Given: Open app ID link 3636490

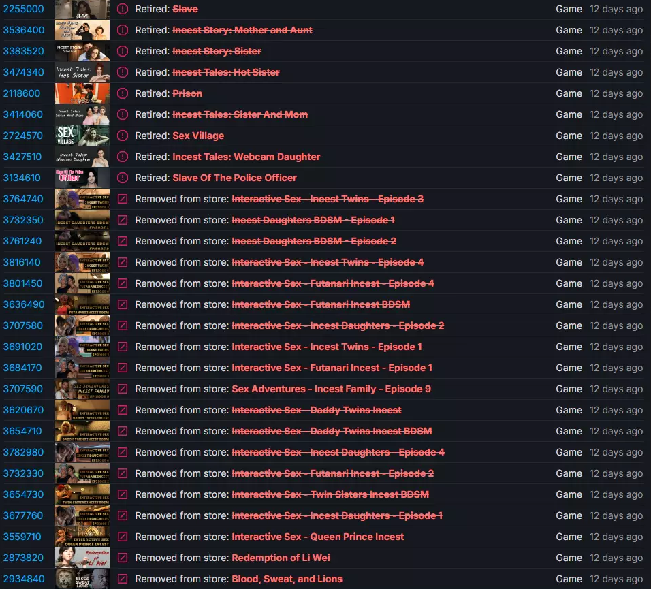Looking at the screenshot, I should coord(24,304).
